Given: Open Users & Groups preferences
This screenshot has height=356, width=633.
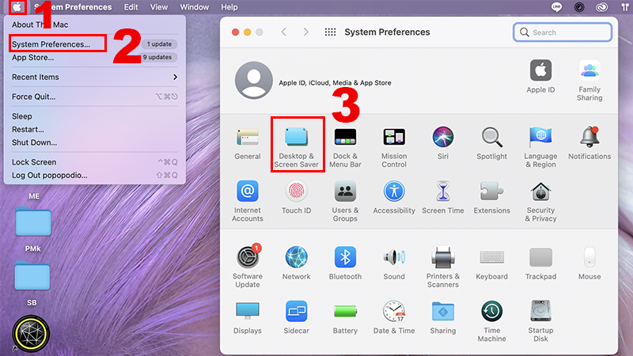Looking at the screenshot, I should pos(345,202).
